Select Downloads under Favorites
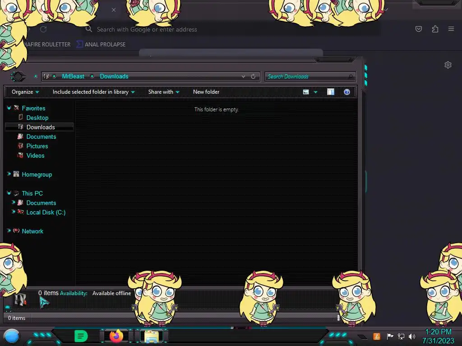The height and width of the screenshot is (346, 462). click(41, 127)
